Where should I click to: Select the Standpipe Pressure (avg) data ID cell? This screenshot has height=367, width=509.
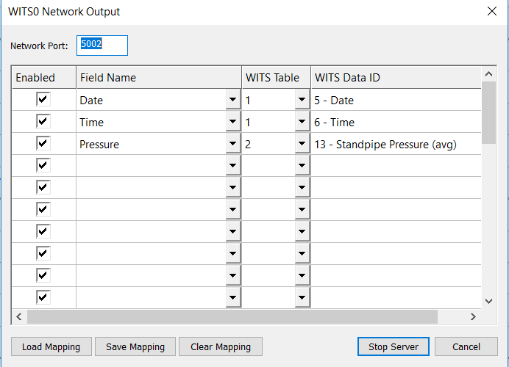click(395, 145)
